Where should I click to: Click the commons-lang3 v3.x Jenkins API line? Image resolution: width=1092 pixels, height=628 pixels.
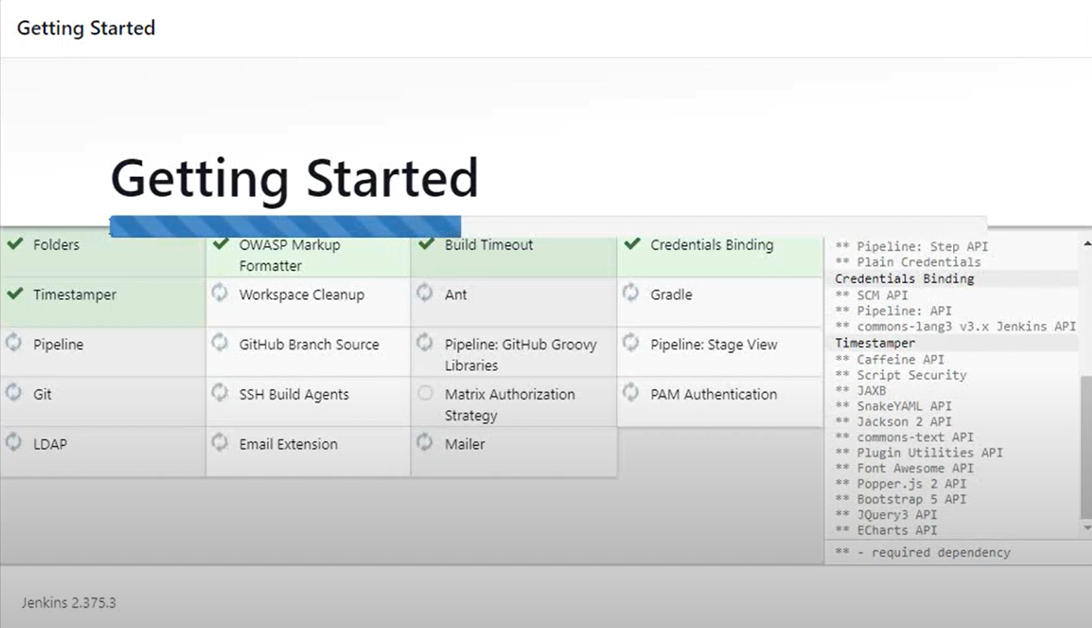point(956,326)
